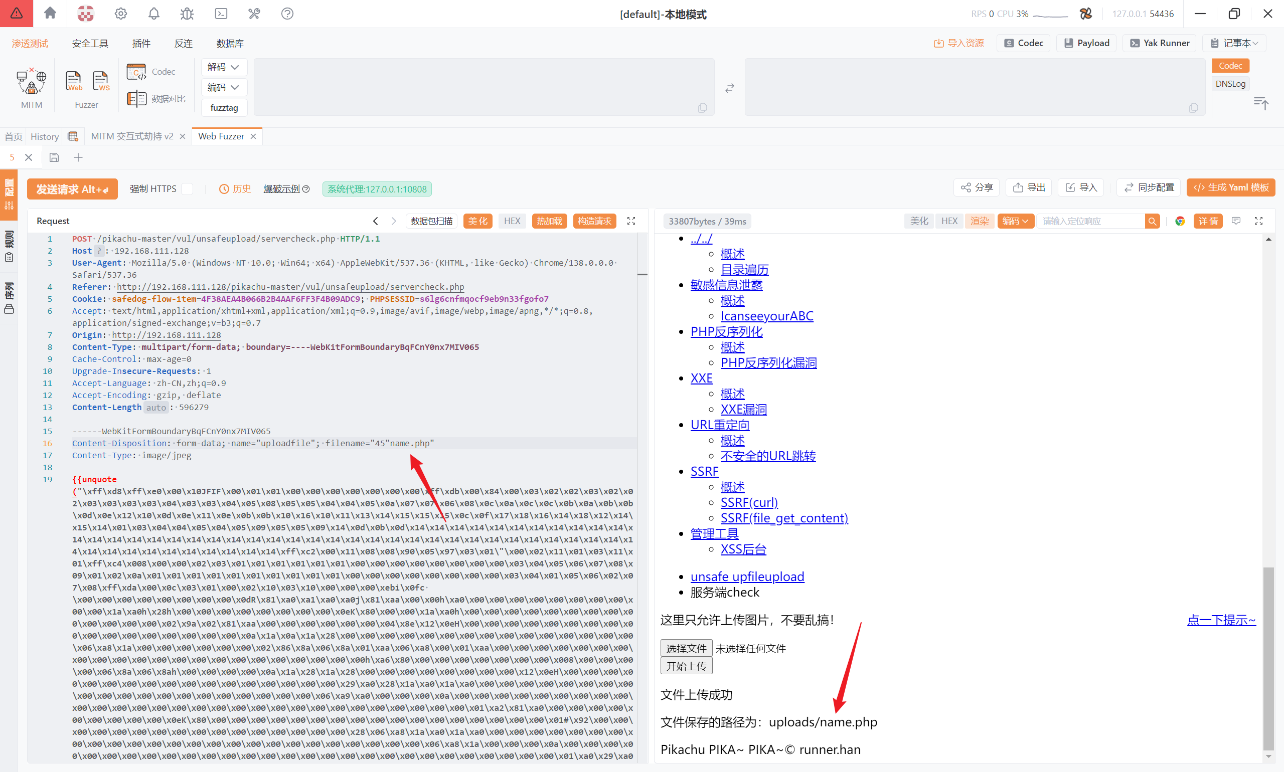The height and width of the screenshot is (772, 1284).
Task: Switch to the MITM 交互式劫持 v2 tab
Action: pos(132,136)
